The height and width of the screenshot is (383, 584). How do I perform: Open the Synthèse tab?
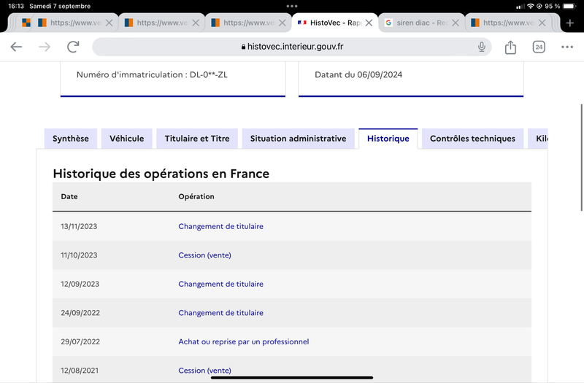tap(70, 139)
